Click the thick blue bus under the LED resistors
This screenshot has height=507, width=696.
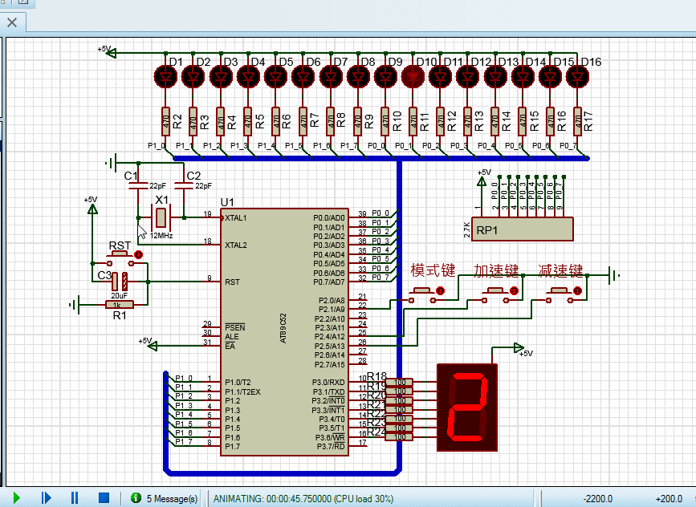click(x=381, y=158)
